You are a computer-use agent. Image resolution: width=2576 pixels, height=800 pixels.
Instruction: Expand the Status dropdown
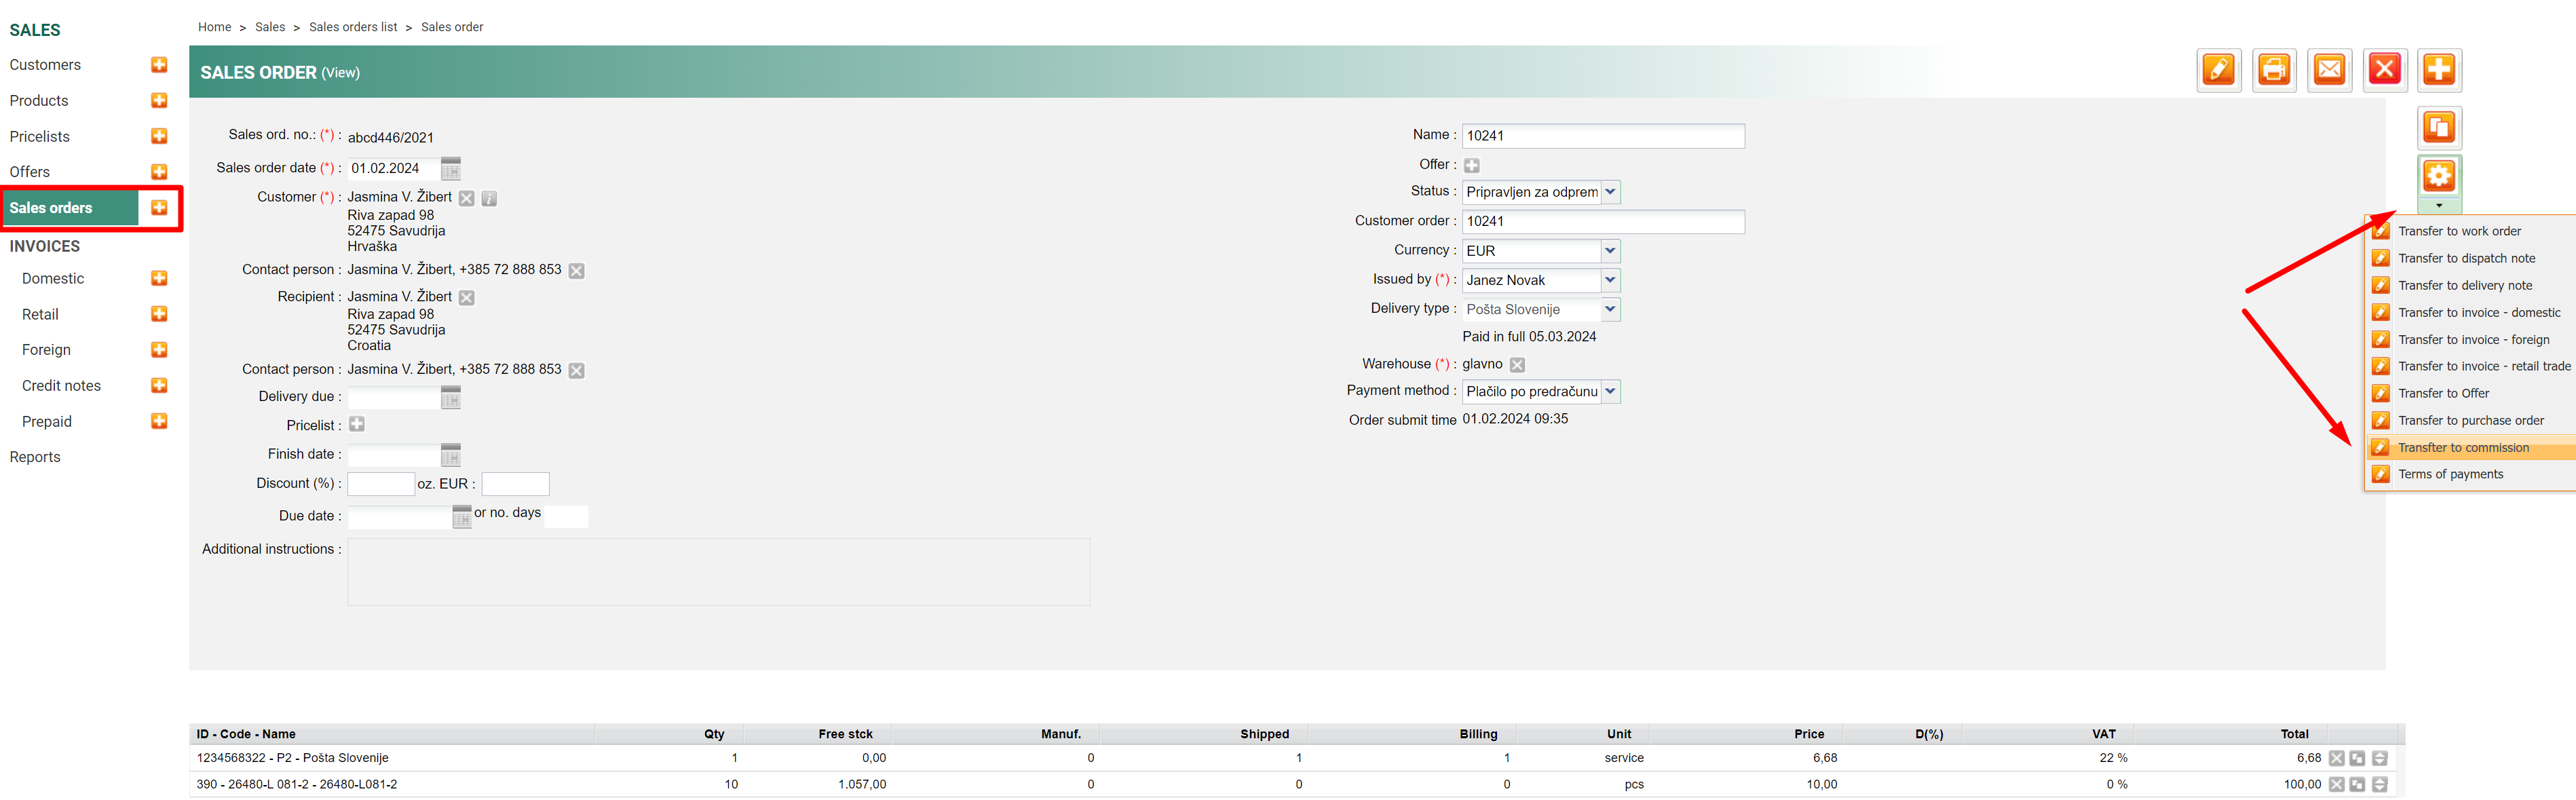click(x=1610, y=192)
